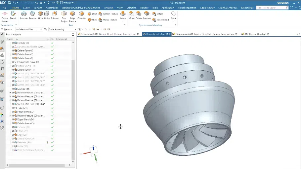301x169 pixels.
Task: Select the Mirror Feature tool
Action: coord(108,20)
